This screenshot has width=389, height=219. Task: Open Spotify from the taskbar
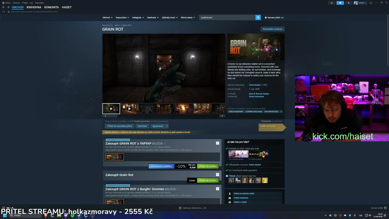coord(72,215)
